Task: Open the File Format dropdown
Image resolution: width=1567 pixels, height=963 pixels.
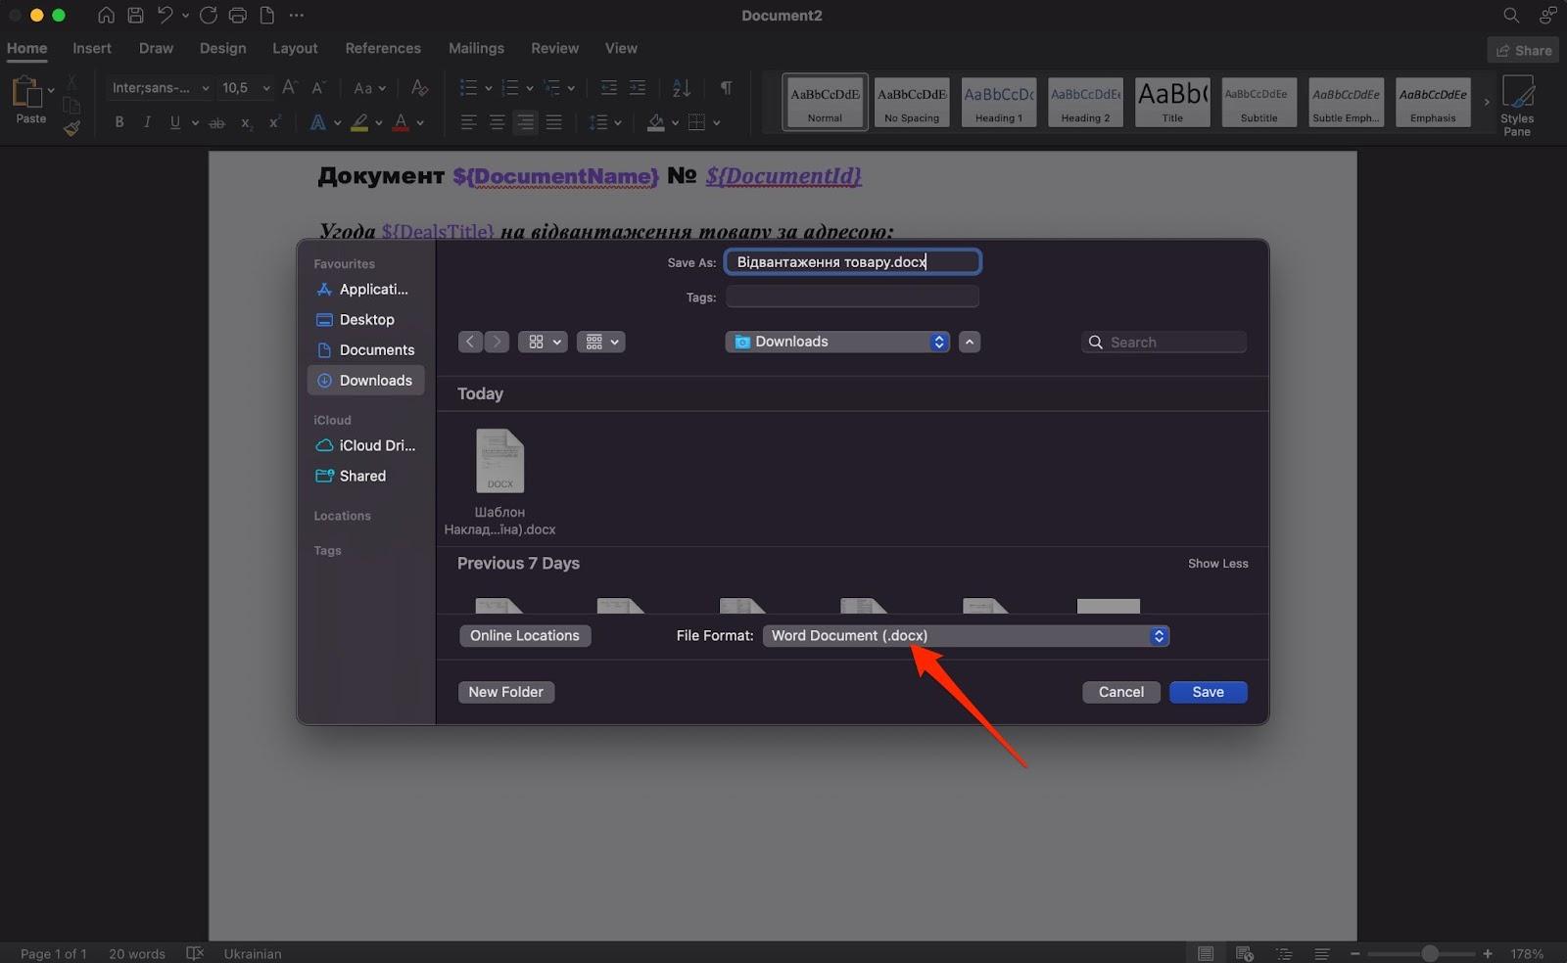Action: [x=965, y=636]
